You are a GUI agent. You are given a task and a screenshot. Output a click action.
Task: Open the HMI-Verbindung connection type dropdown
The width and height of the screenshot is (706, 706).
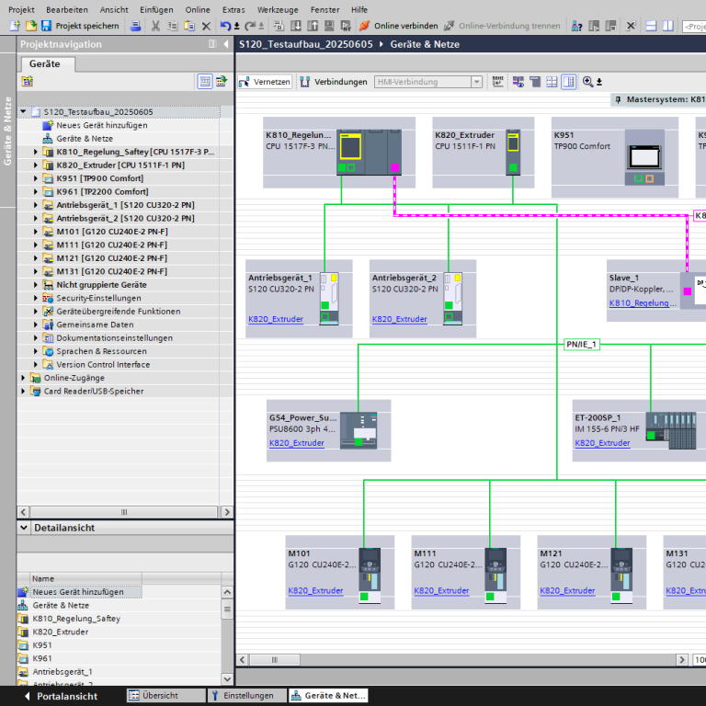point(476,82)
